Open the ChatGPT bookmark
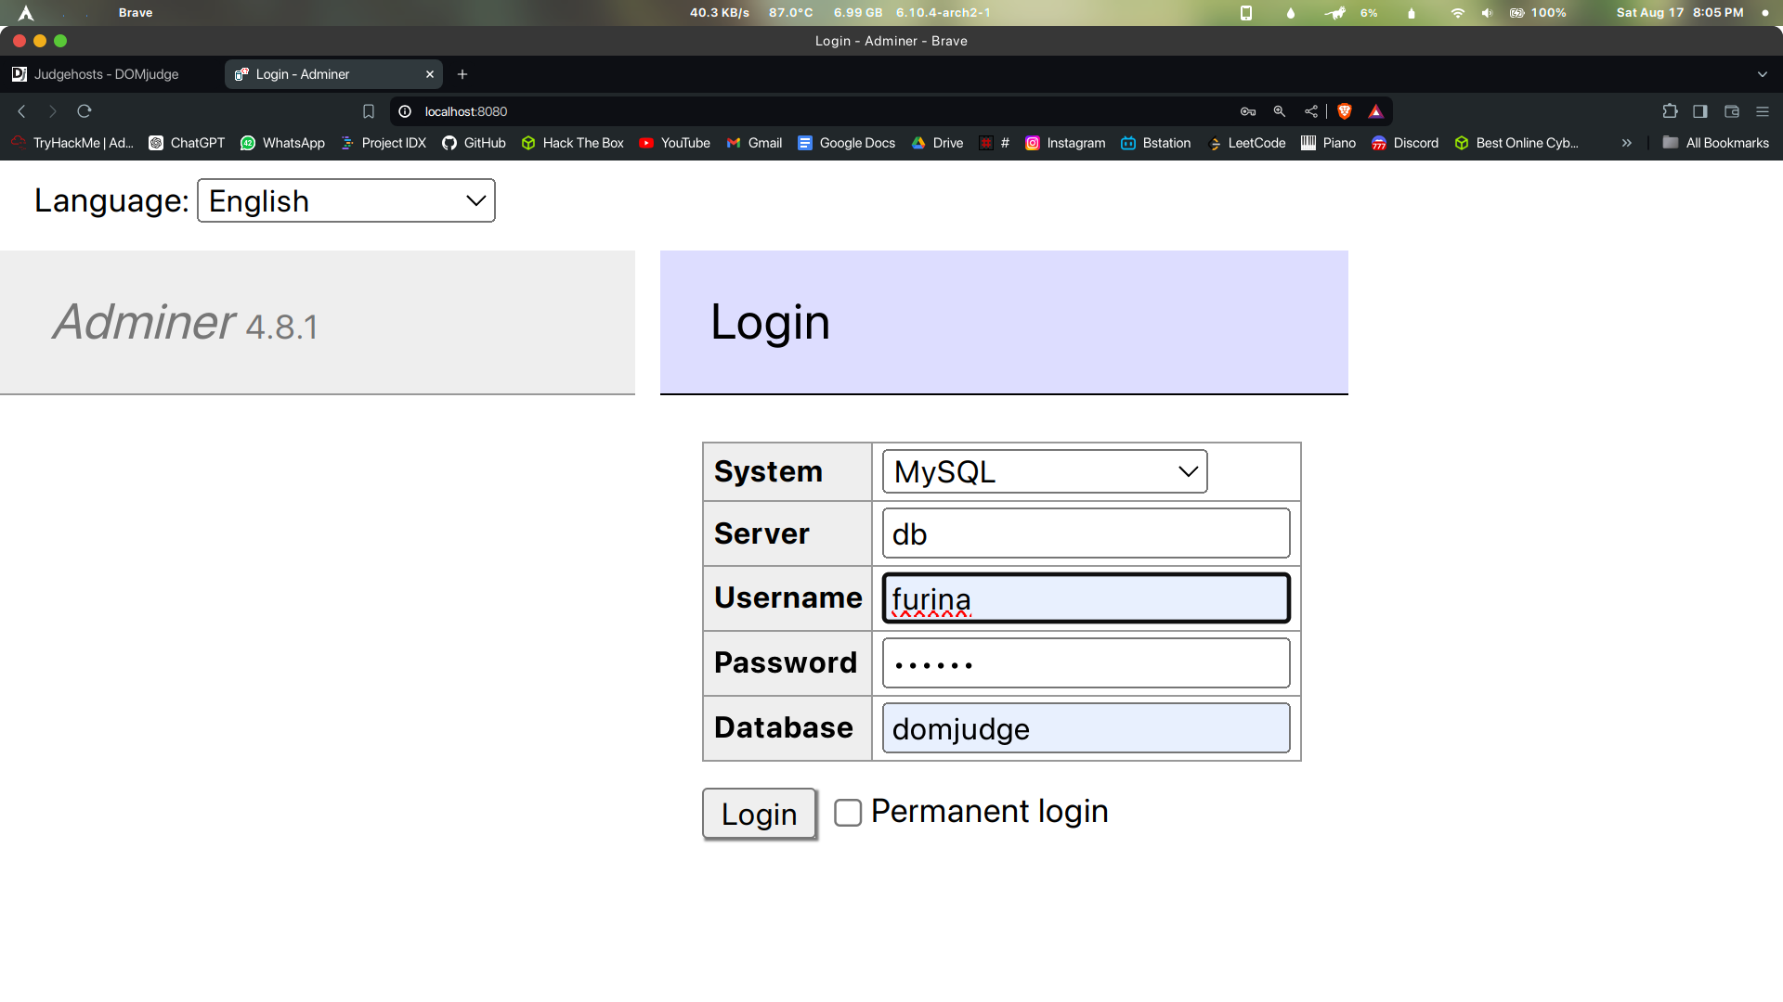The image size is (1783, 1002). coord(187,143)
